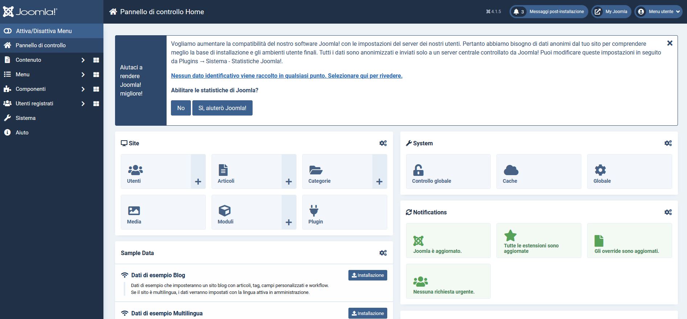Screen dimensions: 687x319
Task: Open the Articoli quick icon
Action: (x=247, y=171)
